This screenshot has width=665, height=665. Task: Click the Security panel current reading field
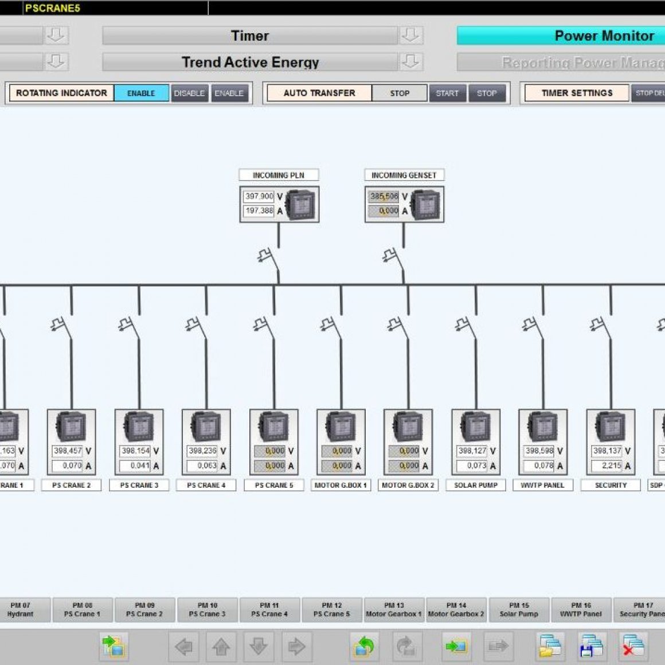[607, 465]
